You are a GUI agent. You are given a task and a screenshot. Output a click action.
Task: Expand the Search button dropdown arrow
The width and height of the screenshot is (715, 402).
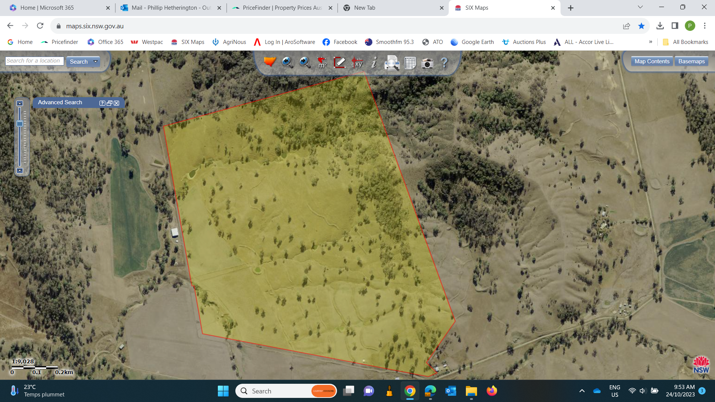tap(96, 62)
